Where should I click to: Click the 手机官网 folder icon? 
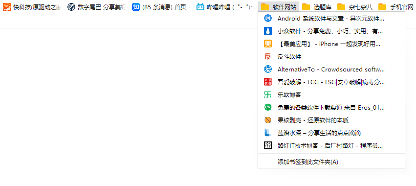382,7
